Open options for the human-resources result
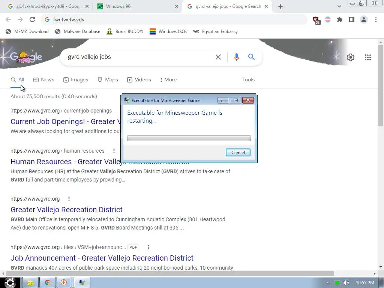The image size is (384, 288). (x=114, y=151)
